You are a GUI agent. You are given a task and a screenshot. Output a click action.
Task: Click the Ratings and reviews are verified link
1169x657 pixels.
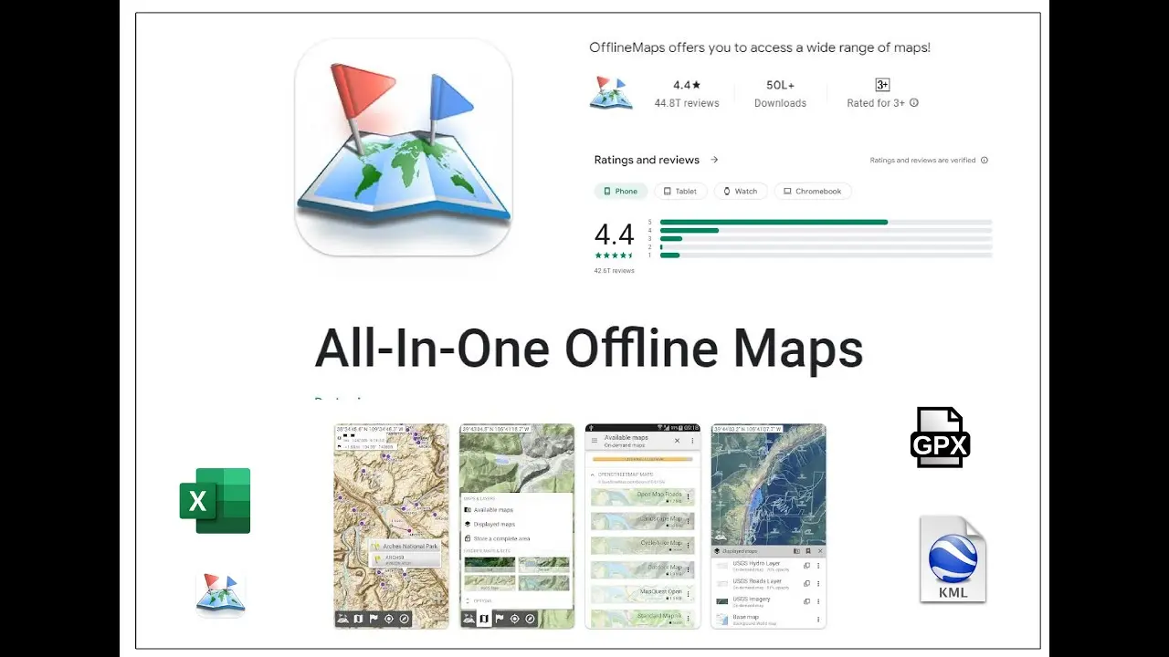(922, 161)
